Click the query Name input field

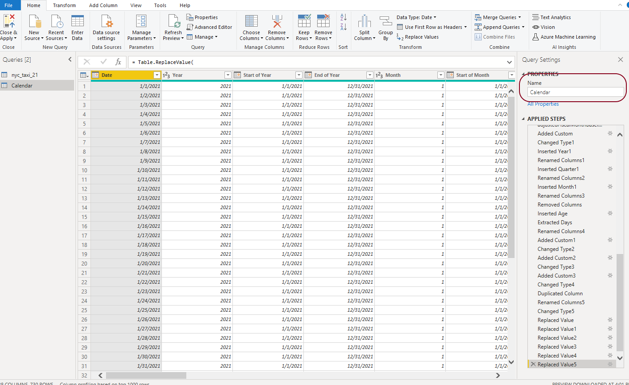pos(575,92)
